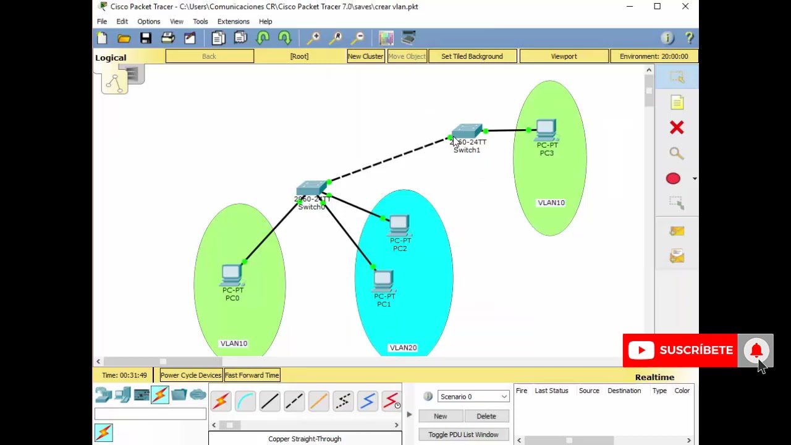Open the Tools menu
The image size is (791, 445).
[x=200, y=22]
